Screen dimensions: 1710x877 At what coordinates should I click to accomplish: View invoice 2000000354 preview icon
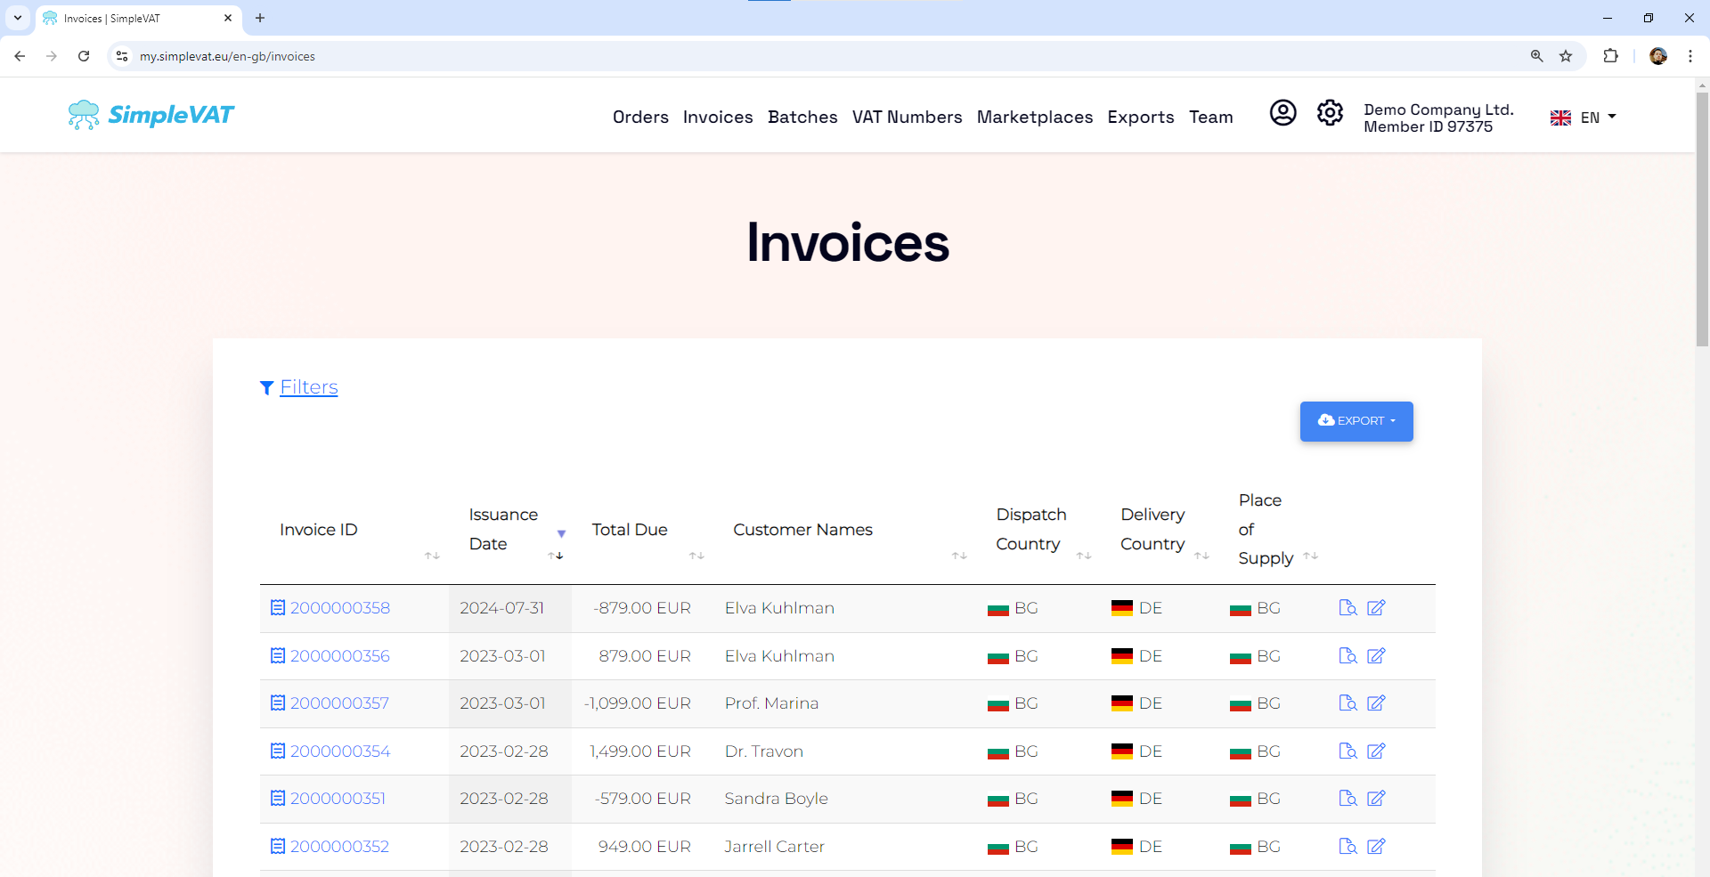(x=1348, y=751)
